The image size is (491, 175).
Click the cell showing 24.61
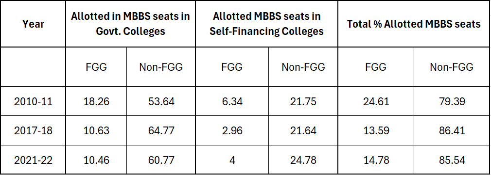coord(376,102)
